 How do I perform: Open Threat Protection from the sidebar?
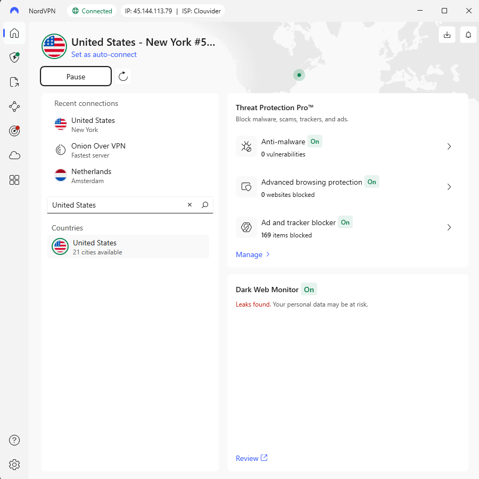[14, 57]
